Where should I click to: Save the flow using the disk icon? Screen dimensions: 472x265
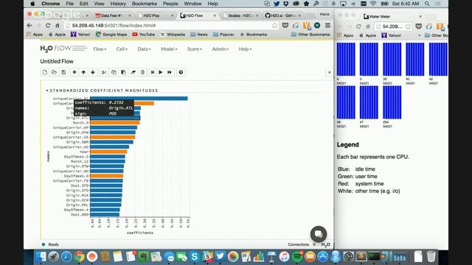[64, 72]
